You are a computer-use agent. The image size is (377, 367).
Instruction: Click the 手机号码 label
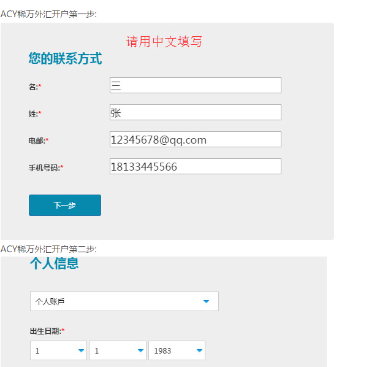click(46, 168)
